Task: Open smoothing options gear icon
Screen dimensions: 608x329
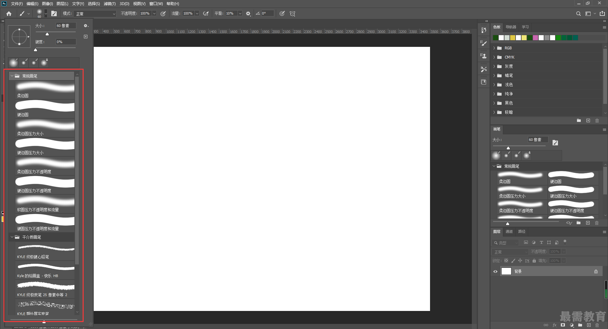Action: coord(248,14)
